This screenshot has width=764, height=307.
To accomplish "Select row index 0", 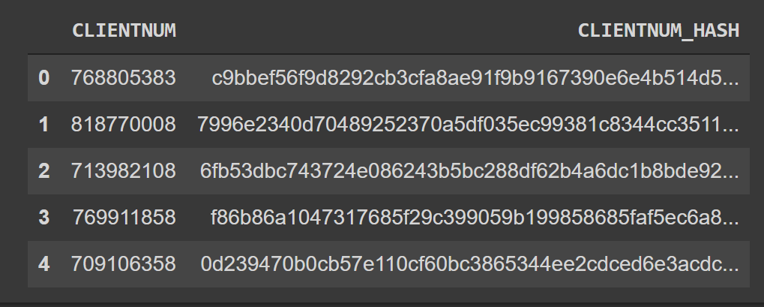I will pos(43,77).
